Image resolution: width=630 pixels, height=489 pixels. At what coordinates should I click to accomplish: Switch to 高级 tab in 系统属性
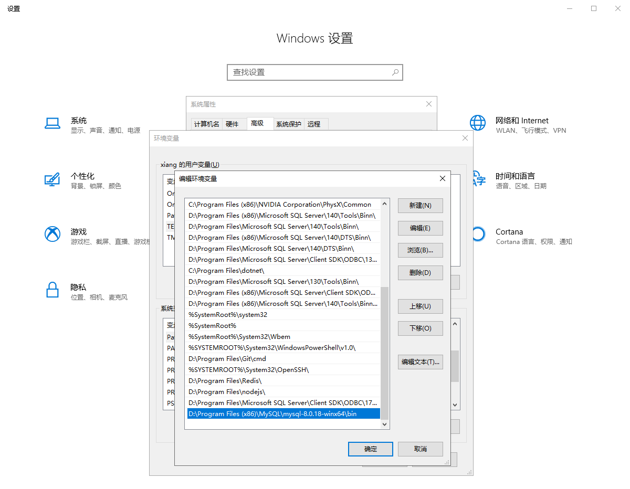[x=260, y=123]
